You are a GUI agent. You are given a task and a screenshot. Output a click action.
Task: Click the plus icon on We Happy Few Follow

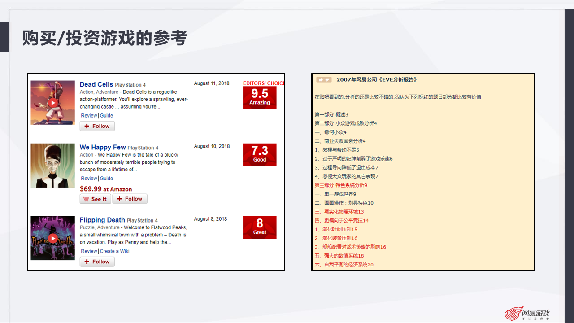(119, 199)
